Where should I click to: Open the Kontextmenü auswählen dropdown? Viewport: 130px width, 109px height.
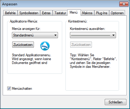click(x=93, y=35)
